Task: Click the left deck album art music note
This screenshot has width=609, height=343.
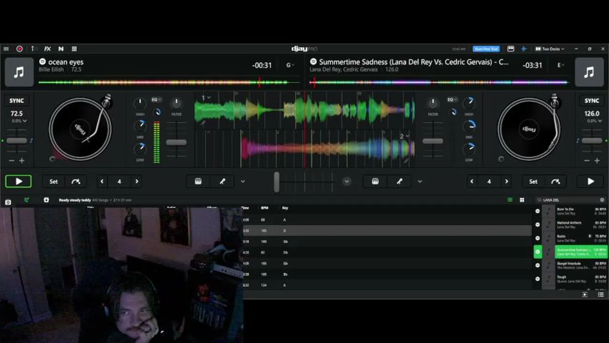Action: tap(19, 72)
